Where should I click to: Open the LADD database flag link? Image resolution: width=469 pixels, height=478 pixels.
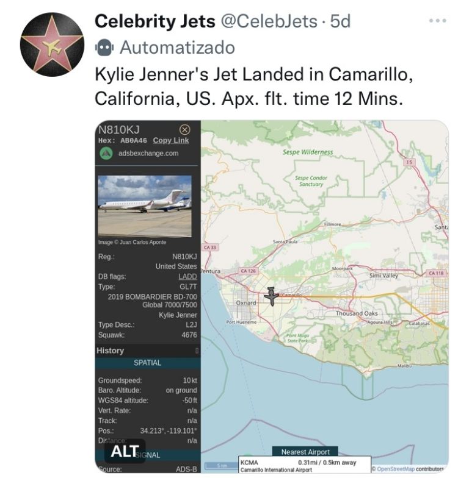pyautogui.click(x=187, y=276)
